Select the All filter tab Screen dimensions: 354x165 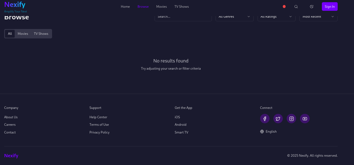coord(10,34)
